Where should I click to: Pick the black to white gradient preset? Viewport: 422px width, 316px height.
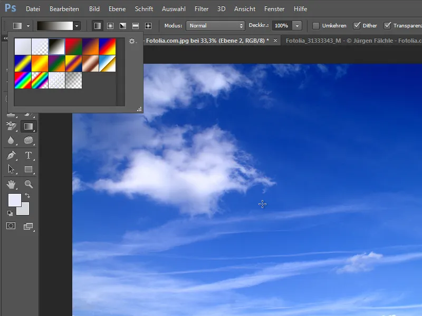pos(56,46)
